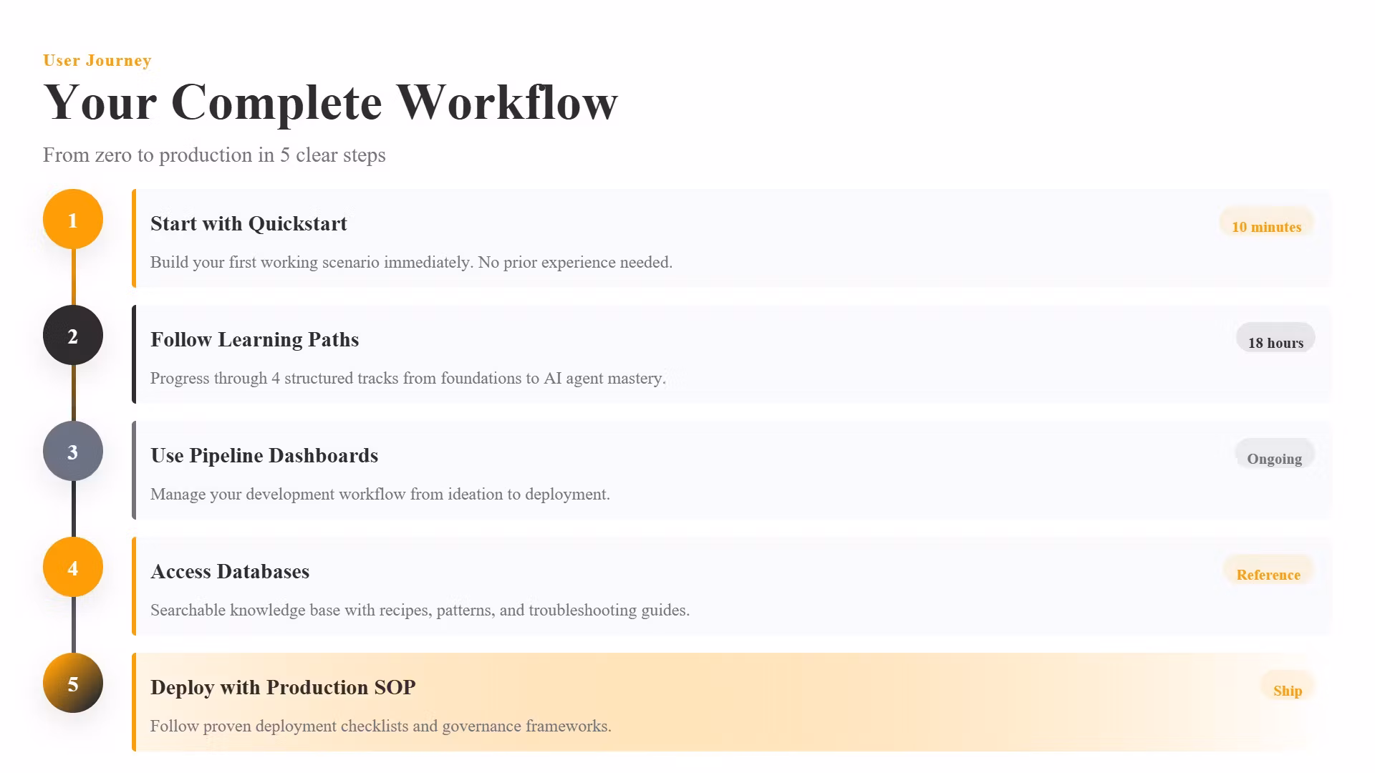Click the gray step 3 circle
This screenshot has width=1375, height=773.
click(73, 452)
